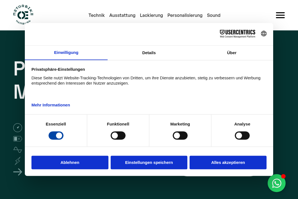Click the globe language selector icon

pos(264,33)
